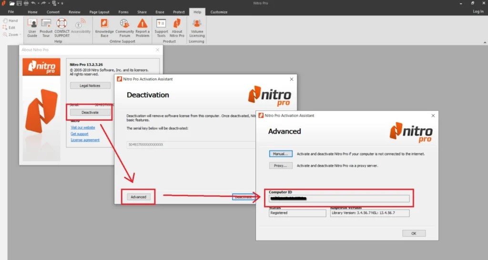Viewport: 488px width, 260px height.
Task: Click the Redo arrow
Action: pos(43,3)
